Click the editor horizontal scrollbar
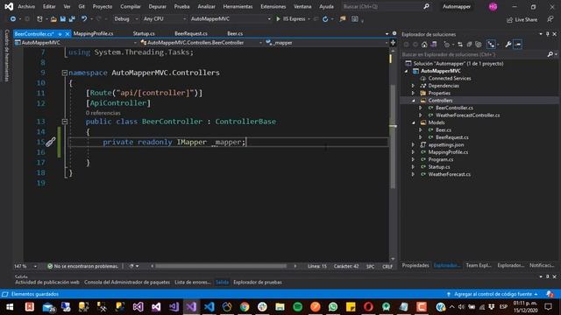This screenshot has height=315, width=561. [221, 266]
